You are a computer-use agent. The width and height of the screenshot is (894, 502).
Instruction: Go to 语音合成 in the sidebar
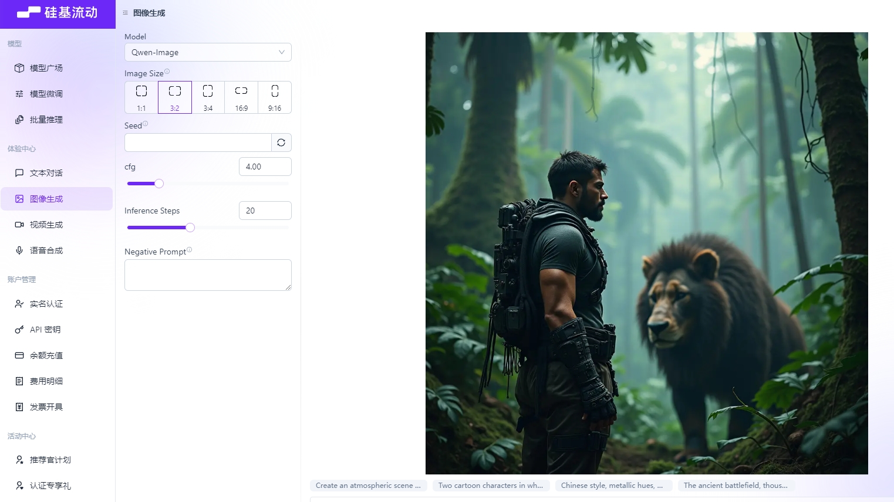coord(46,250)
